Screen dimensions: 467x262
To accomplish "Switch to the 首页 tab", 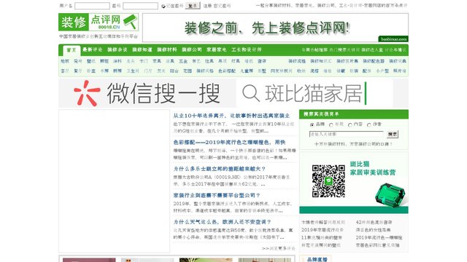I will [72, 50].
